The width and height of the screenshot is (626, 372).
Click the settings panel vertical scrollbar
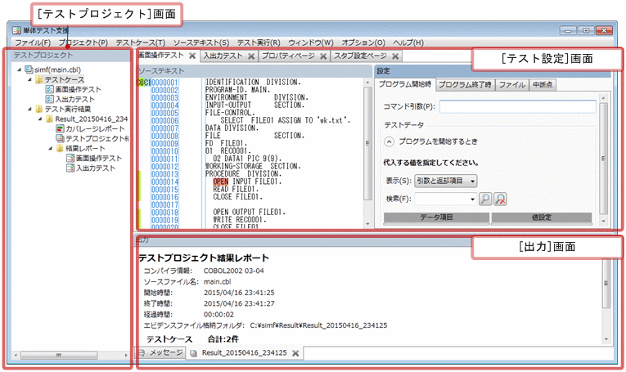603,159
